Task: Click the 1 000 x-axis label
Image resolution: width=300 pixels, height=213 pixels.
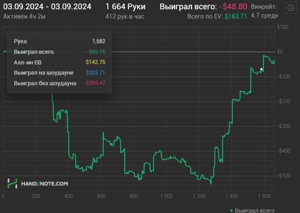Action: click(166, 196)
